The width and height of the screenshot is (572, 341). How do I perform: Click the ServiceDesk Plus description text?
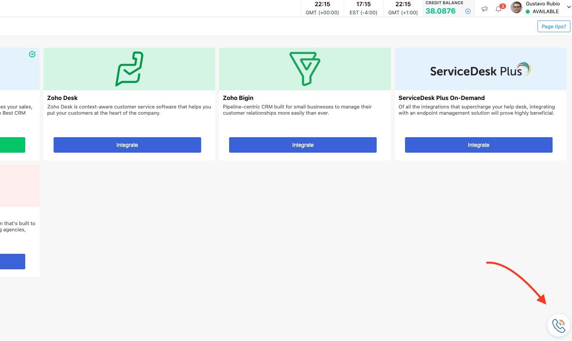(x=477, y=110)
